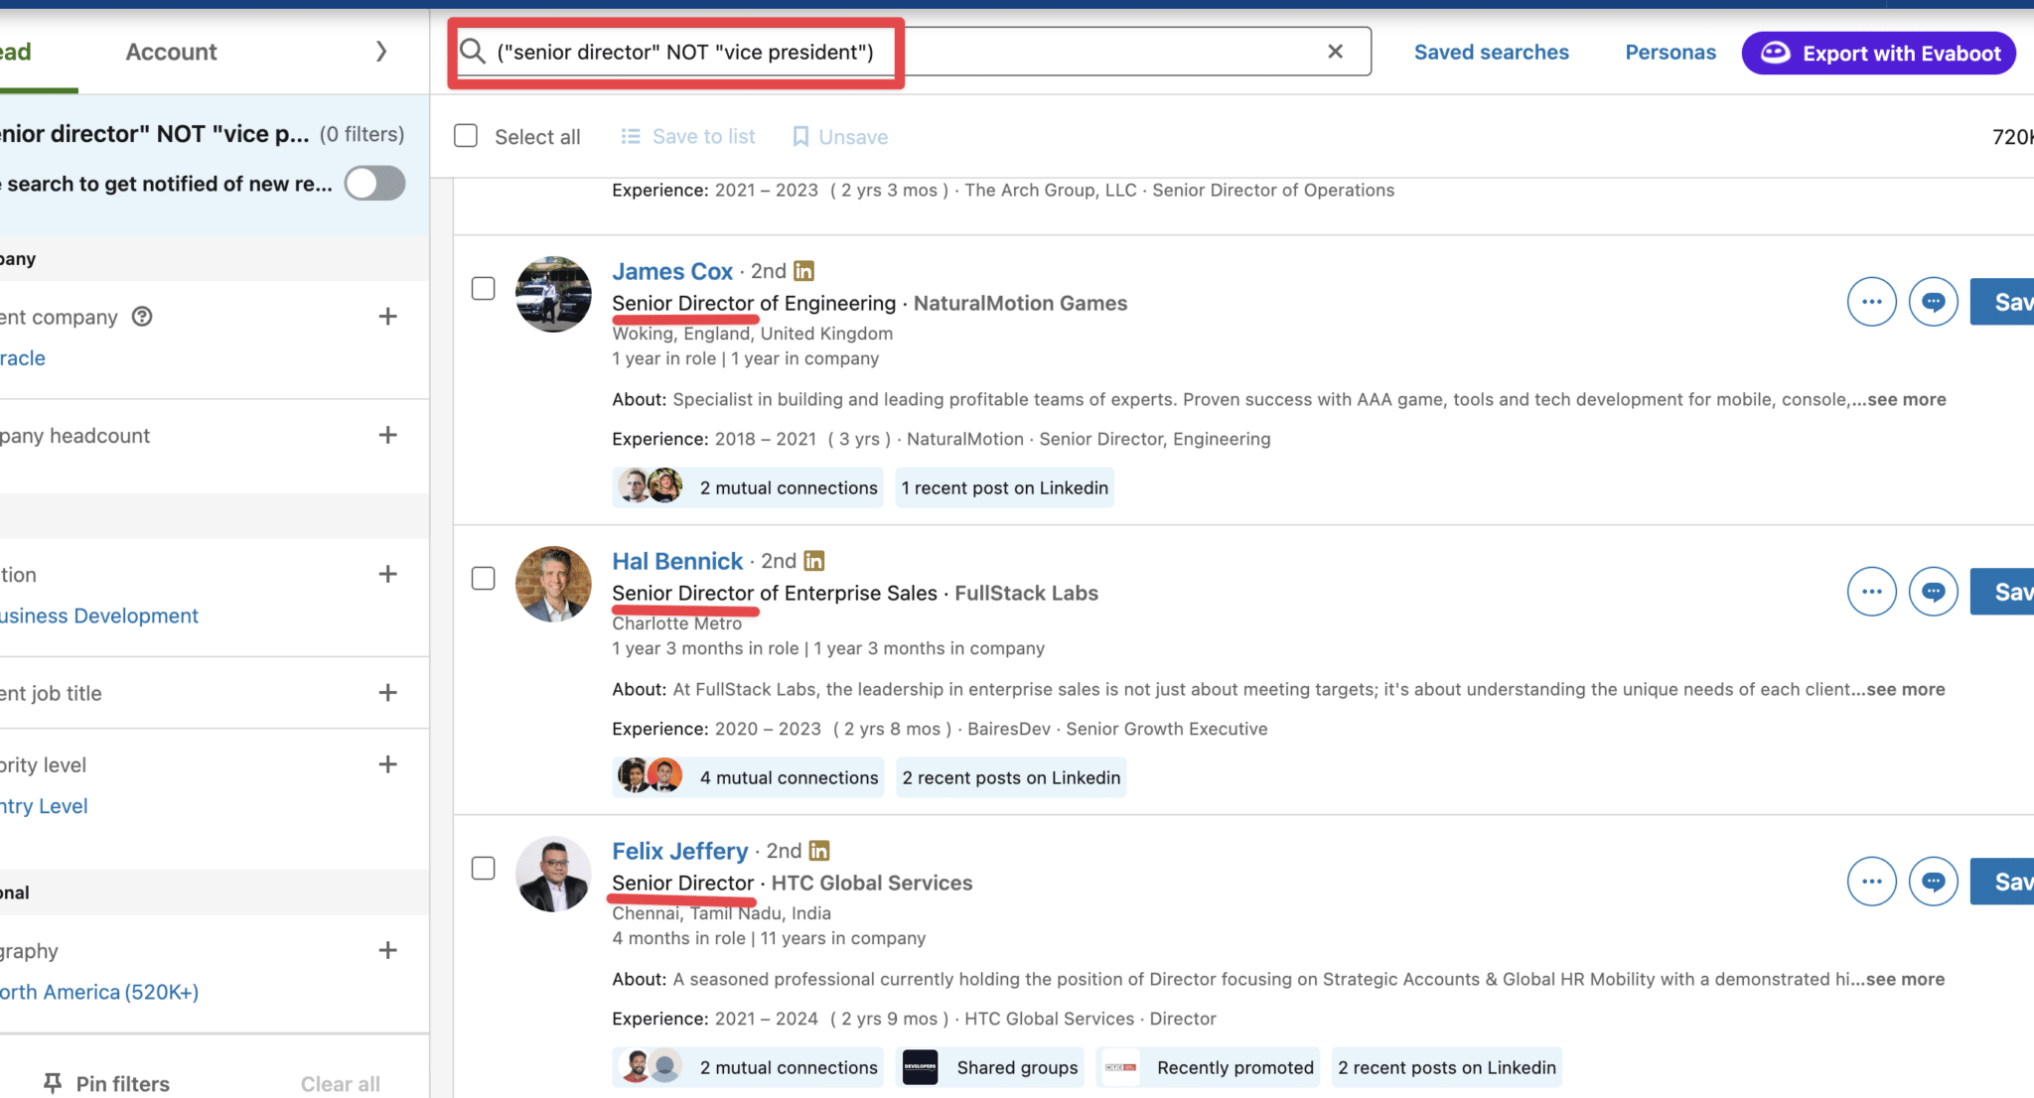The width and height of the screenshot is (2034, 1098).
Task: Open Hal Bennick's profile link
Action: pos(677,561)
